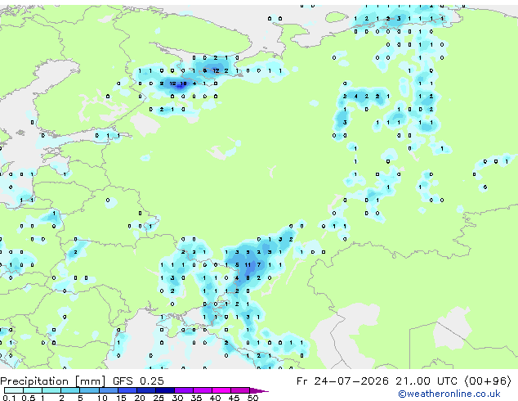
Task: Click the 'Precipitation [mm]' title text
Action: 53,381
